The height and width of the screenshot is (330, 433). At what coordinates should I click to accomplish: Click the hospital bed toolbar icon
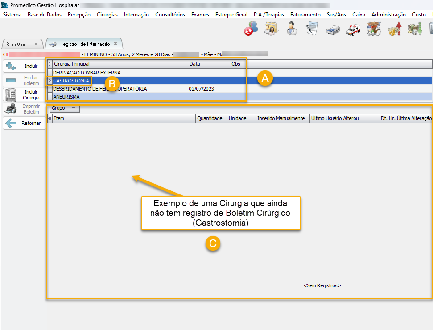click(x=332, y=29)
